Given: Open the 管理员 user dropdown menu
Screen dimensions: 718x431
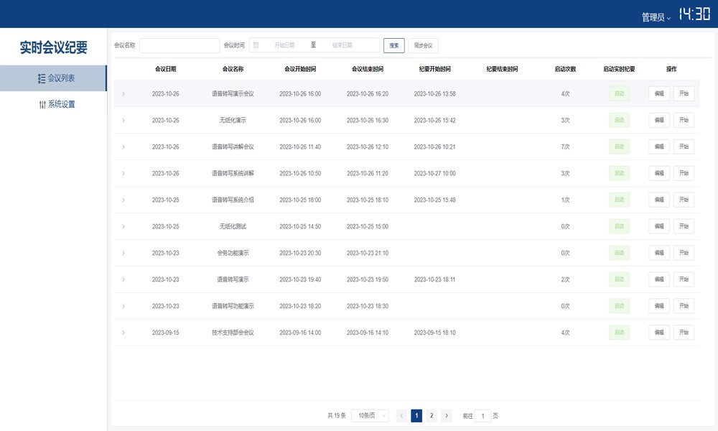Looking at the screenshot, I should 656,17.
